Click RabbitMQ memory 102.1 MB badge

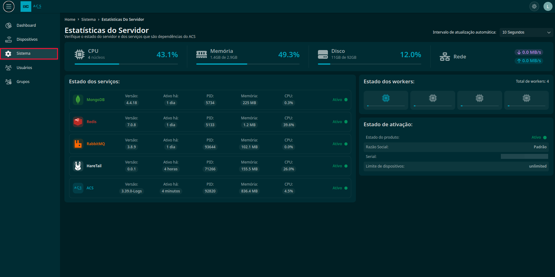250,147
